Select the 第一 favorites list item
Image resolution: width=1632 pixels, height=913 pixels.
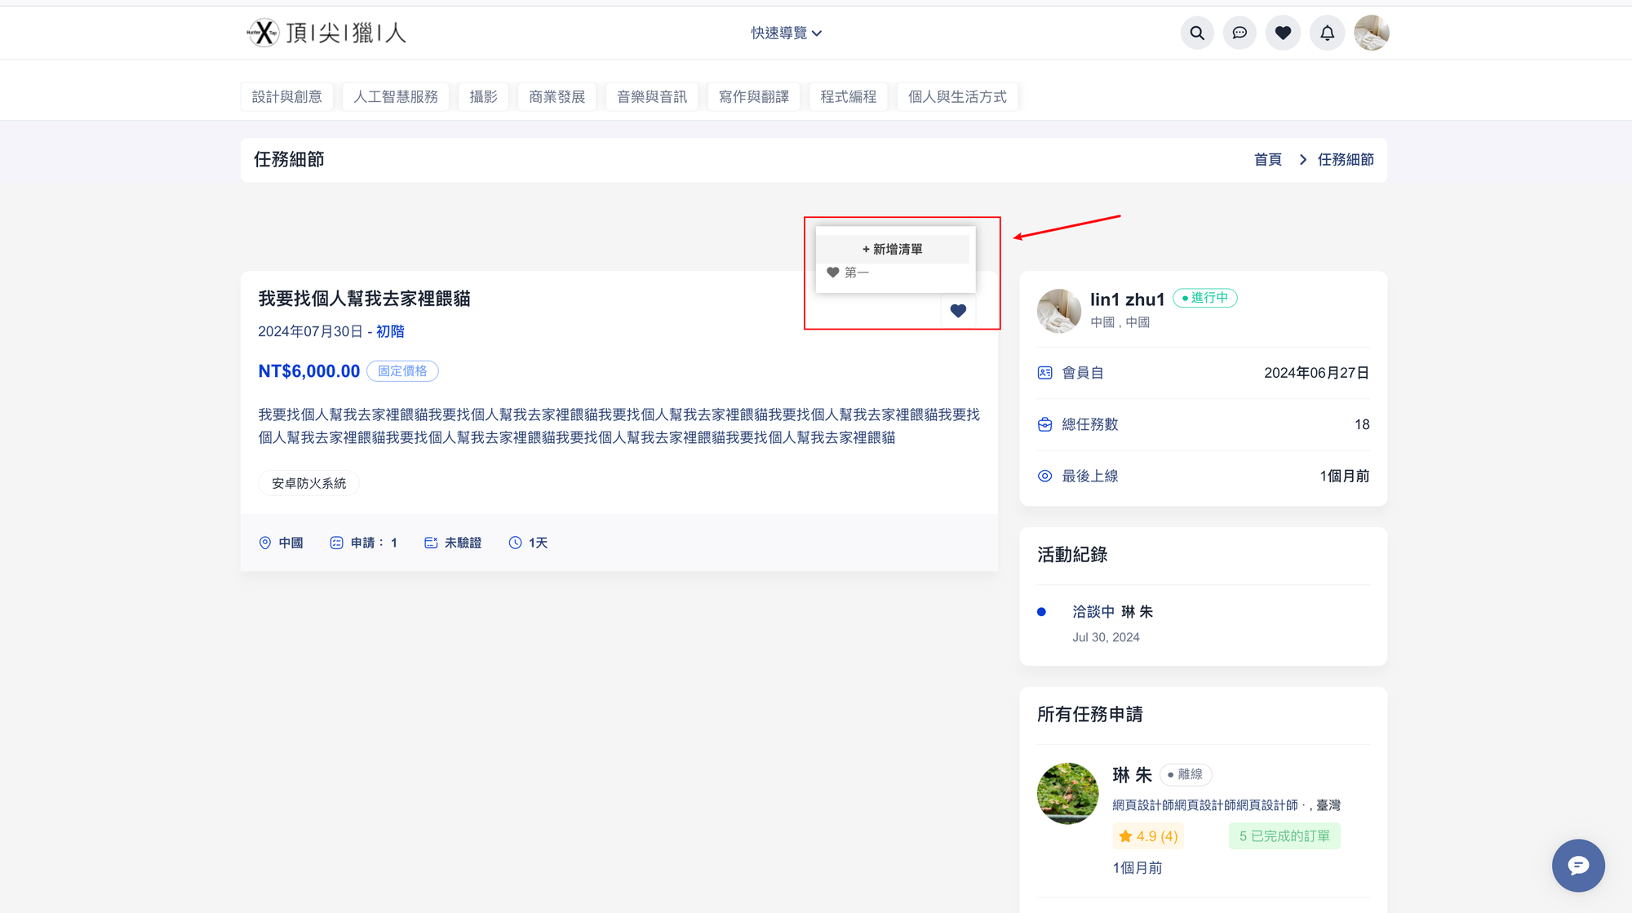856,273
